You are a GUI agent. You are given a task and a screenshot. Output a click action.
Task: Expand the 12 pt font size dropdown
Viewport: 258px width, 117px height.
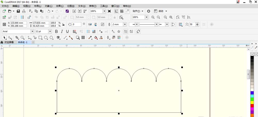tap(50, 31)
